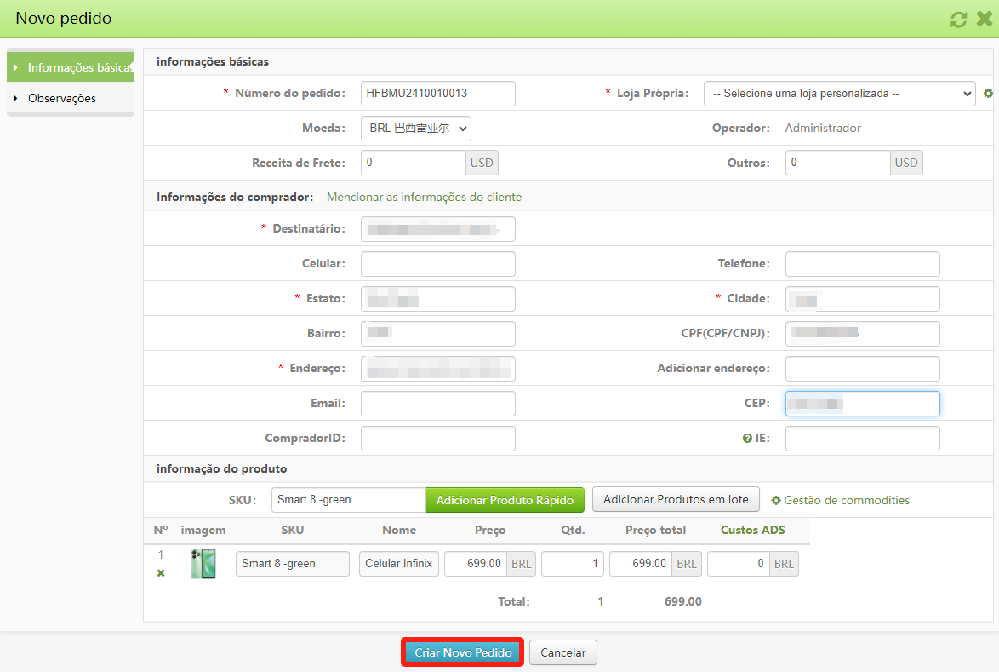Select the Informações básicas tab

(72, 66)
